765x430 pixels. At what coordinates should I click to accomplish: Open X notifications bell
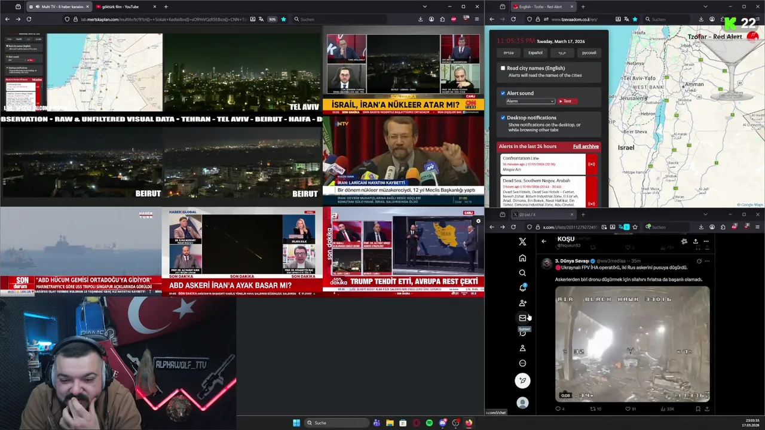pyautogui.click(x=522, y=288)
